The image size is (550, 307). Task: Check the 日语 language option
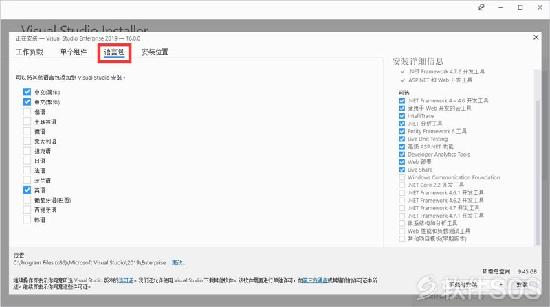[27, 161]
